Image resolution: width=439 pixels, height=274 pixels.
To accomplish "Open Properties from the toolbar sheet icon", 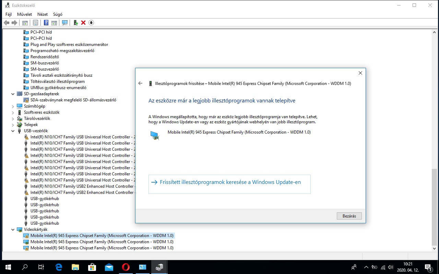I will point(35,23).
